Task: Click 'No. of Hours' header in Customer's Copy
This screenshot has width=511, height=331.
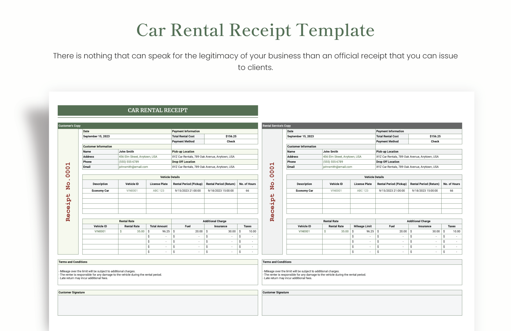Action: tap(248, 184)
